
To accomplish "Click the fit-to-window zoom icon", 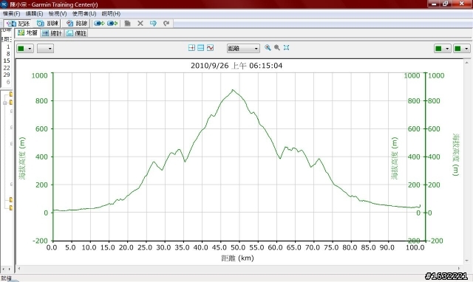I will click(286, 47).
